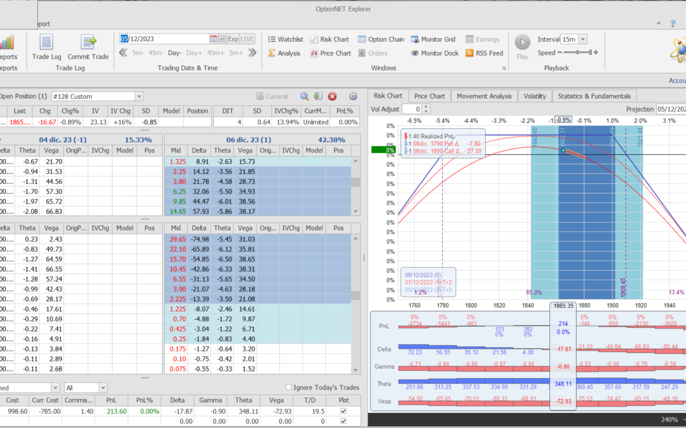686x428 pixels.
Task: Open the Analysis window
Action: tap(283, 53)
